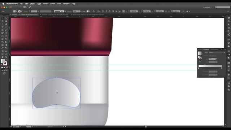Open the Gradient Type dropdown
The image size is (231, 130).
click(x=217, y=53)
